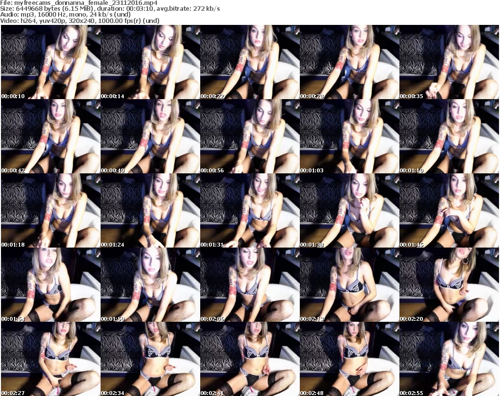
Task: Click the 'Video: h264, yuv420p' line
Action: pyautogui.click(x=80, y=21)
